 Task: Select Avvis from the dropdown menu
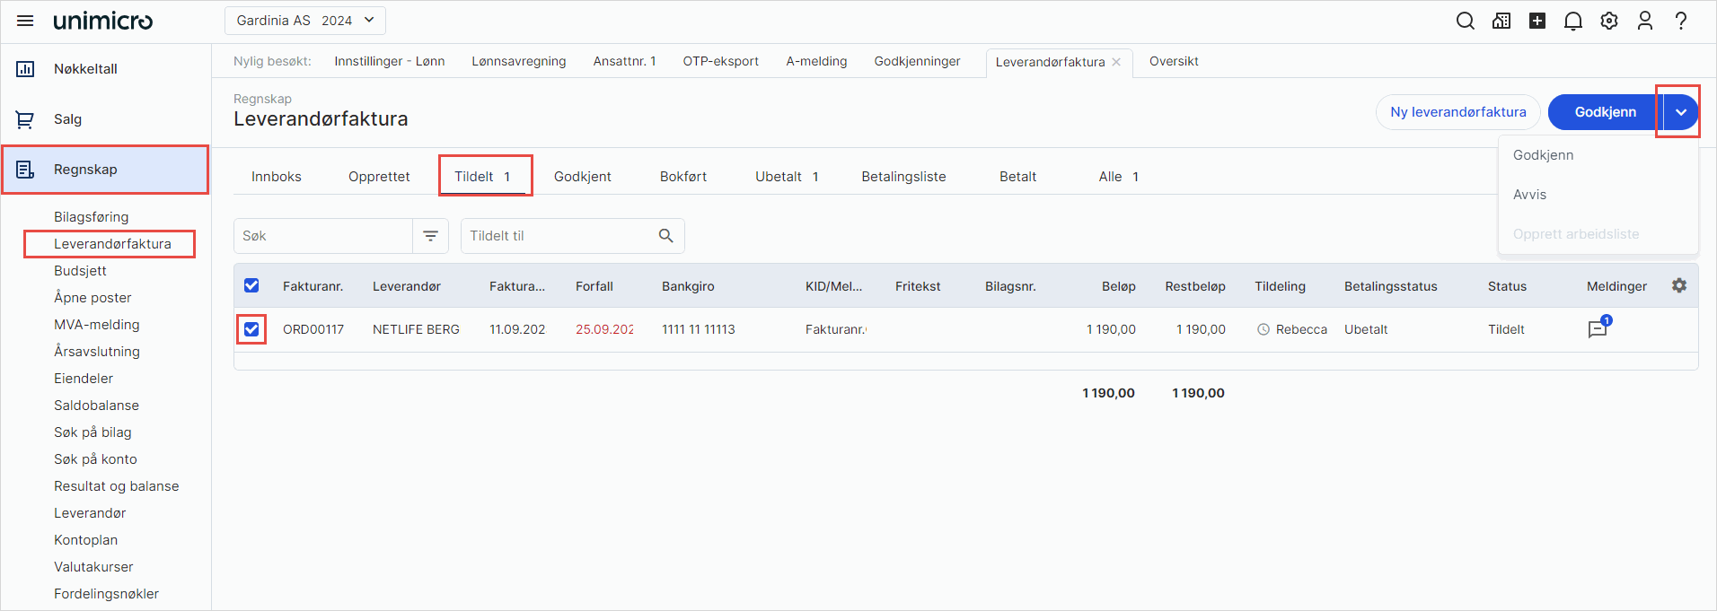point(1529,195)
